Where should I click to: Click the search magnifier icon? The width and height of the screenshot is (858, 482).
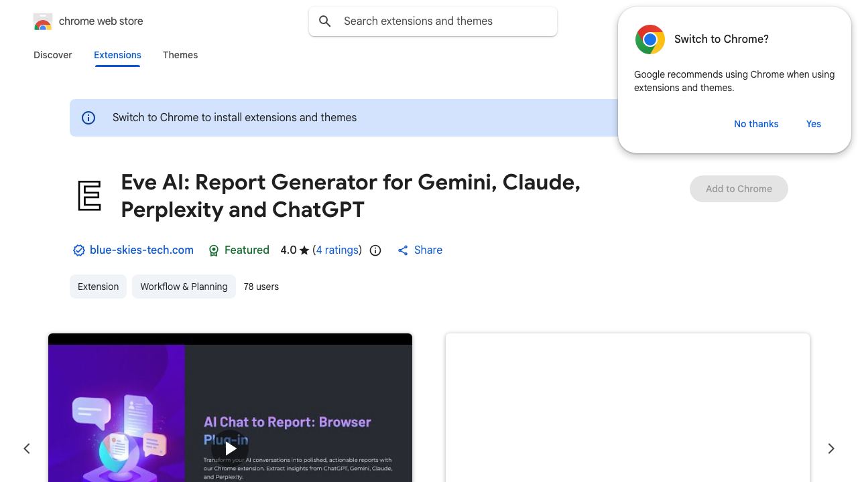tap(325, 21)
